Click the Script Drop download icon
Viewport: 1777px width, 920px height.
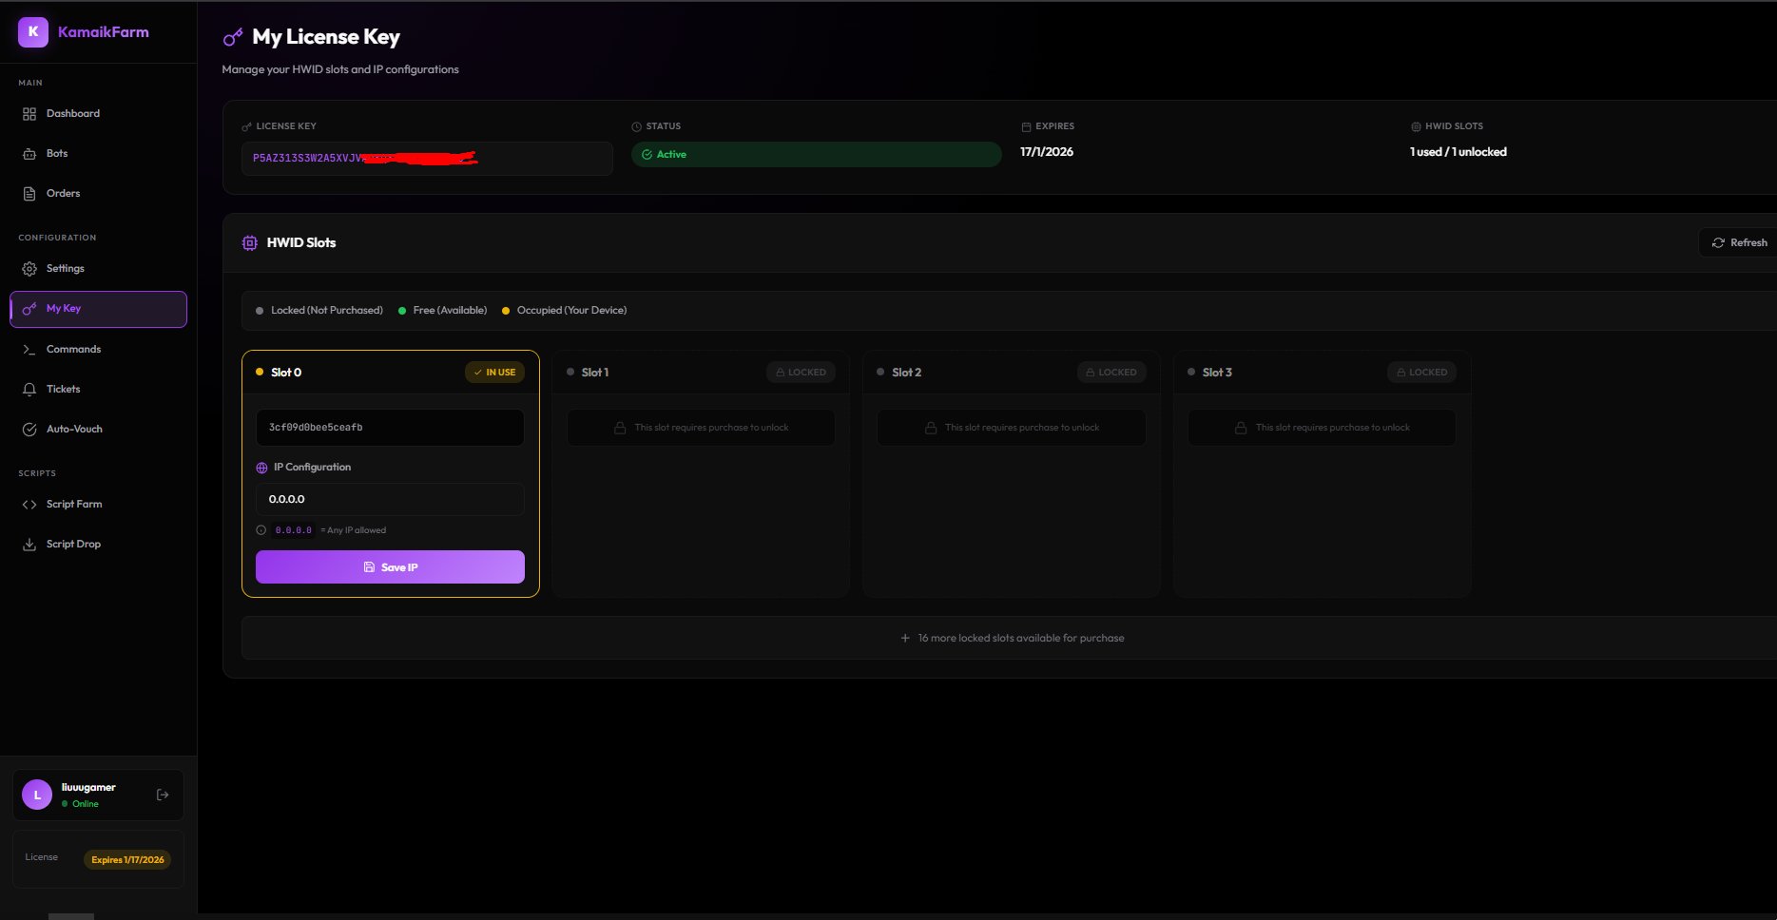[29, 543]
